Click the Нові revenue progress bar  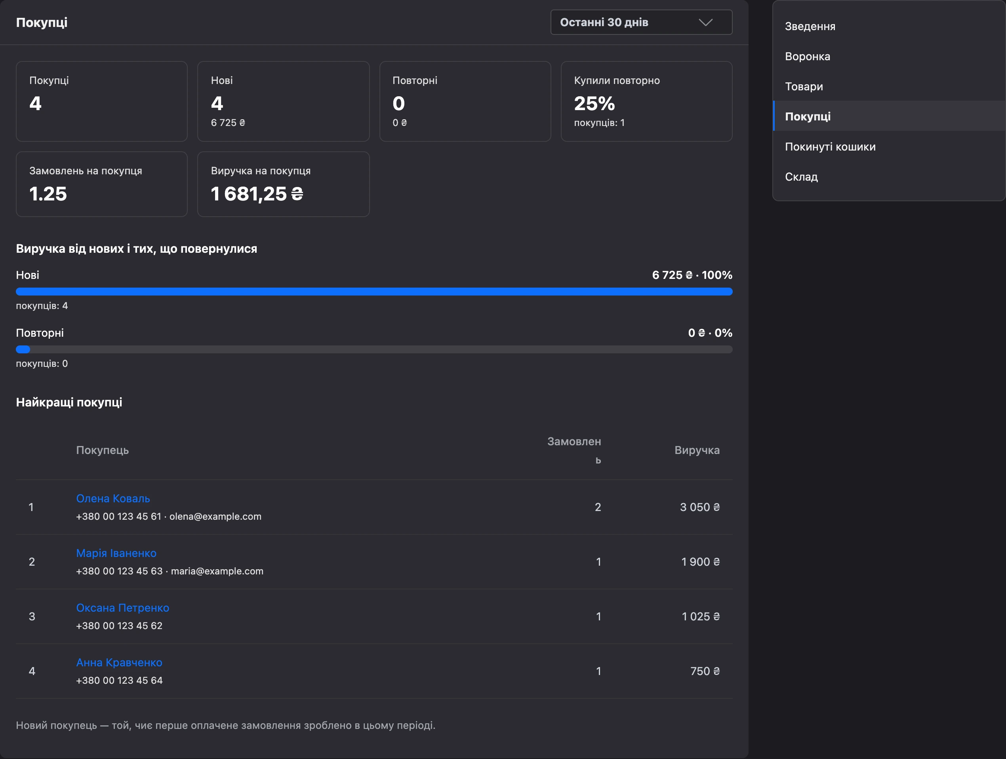tap(374, 292)
